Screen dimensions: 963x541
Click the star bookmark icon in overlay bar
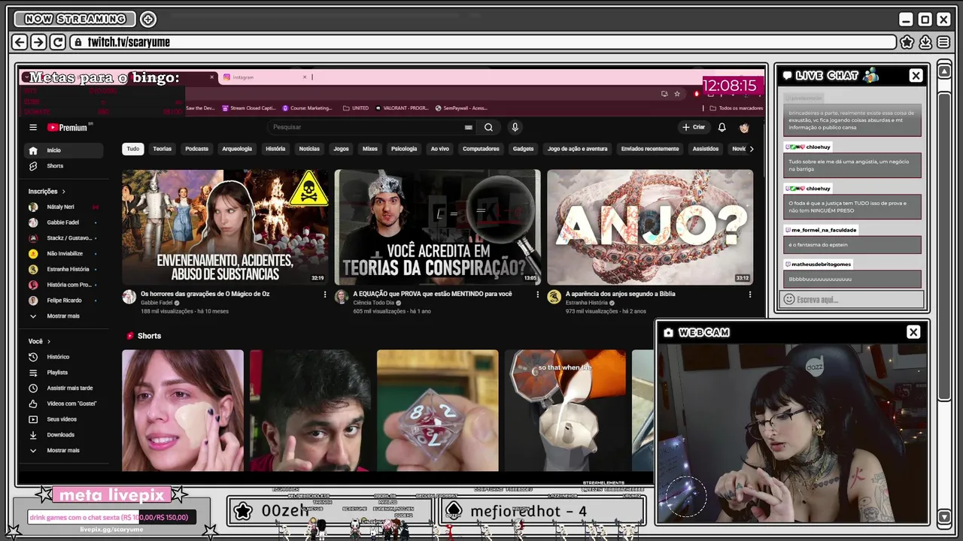(x=907, y=42)
